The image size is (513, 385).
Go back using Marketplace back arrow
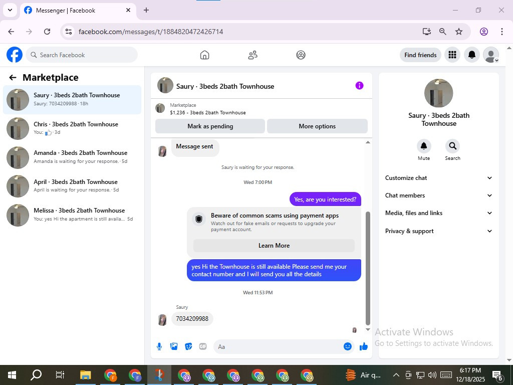point(13,78)
